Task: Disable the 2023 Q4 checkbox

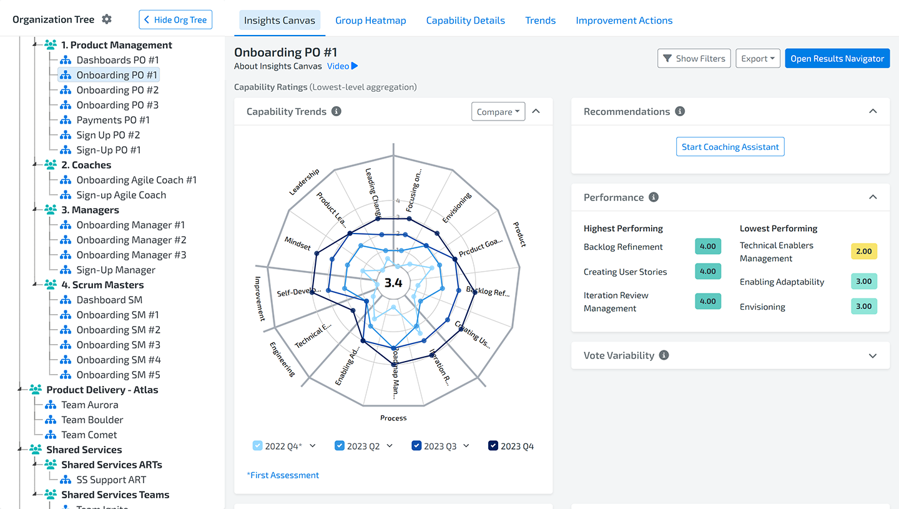Action: point(493,446)
